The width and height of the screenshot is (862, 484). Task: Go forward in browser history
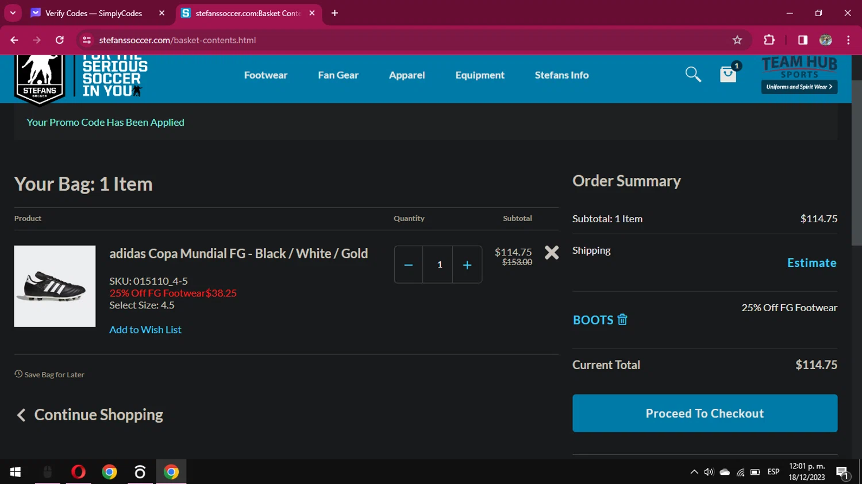(x=37, y=40)
